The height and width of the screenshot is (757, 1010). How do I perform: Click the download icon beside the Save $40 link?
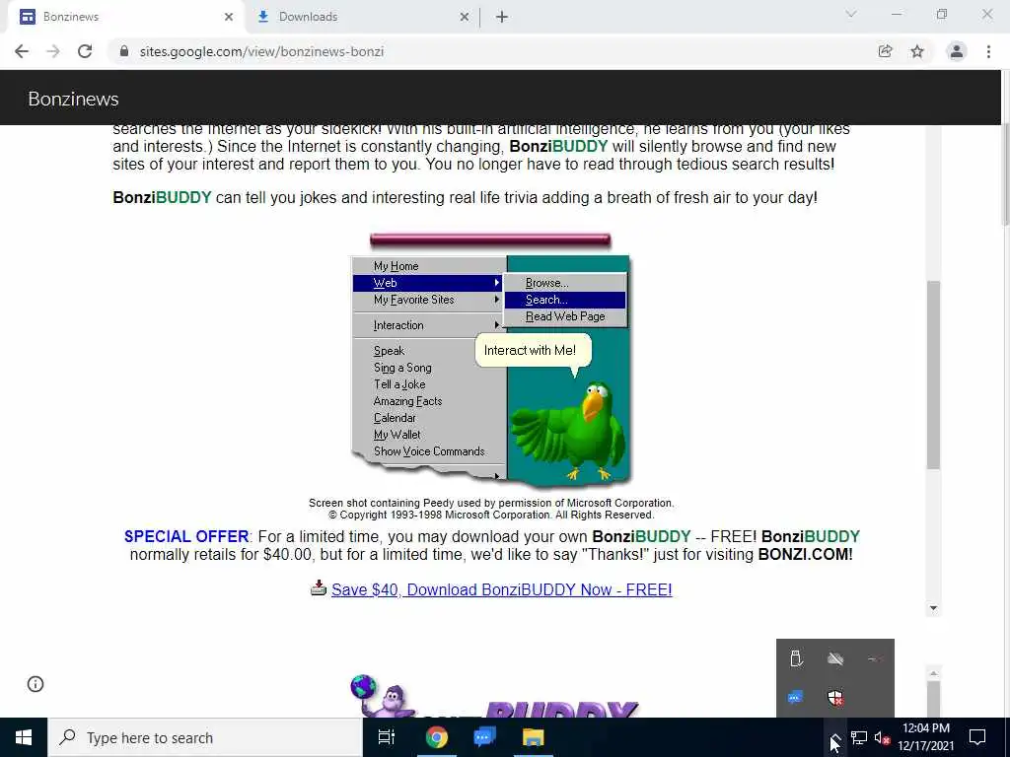pos(319,587)
